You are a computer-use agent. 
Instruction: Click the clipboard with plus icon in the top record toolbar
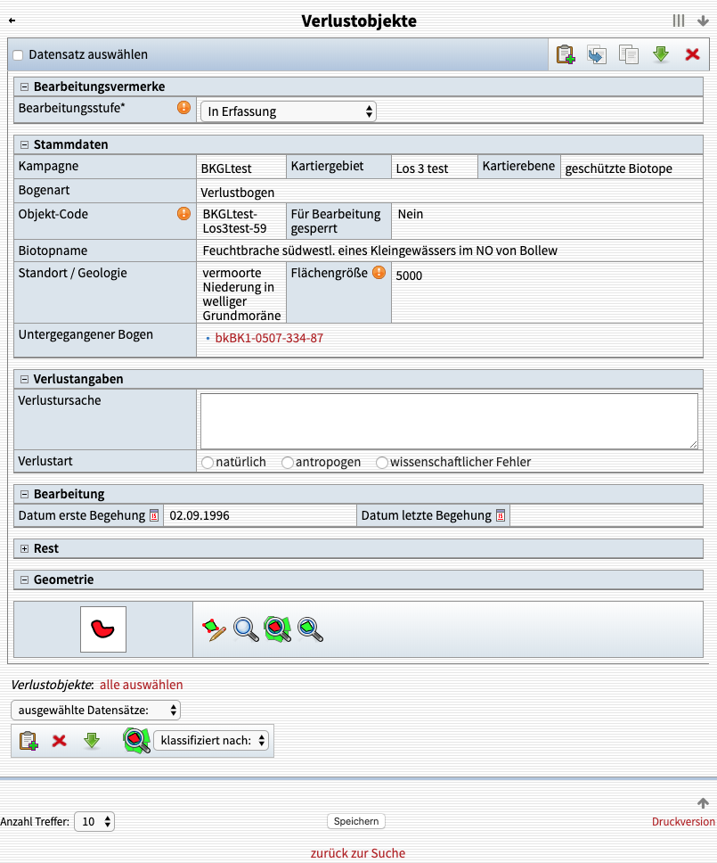pos(565,54)
